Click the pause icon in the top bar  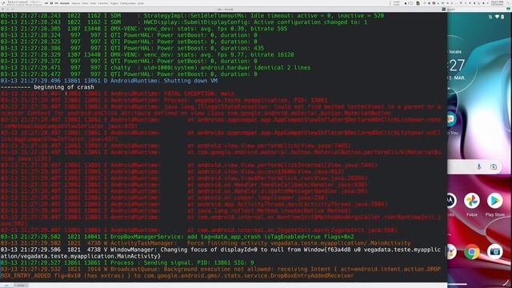[51, 3]
